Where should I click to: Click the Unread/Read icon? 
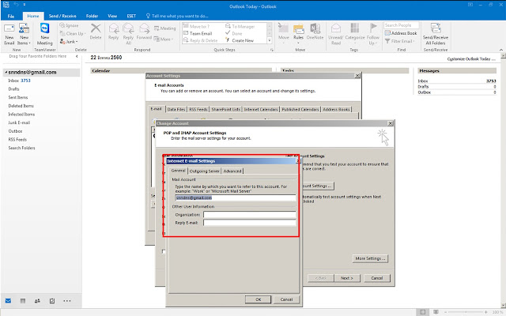point(335,34)
